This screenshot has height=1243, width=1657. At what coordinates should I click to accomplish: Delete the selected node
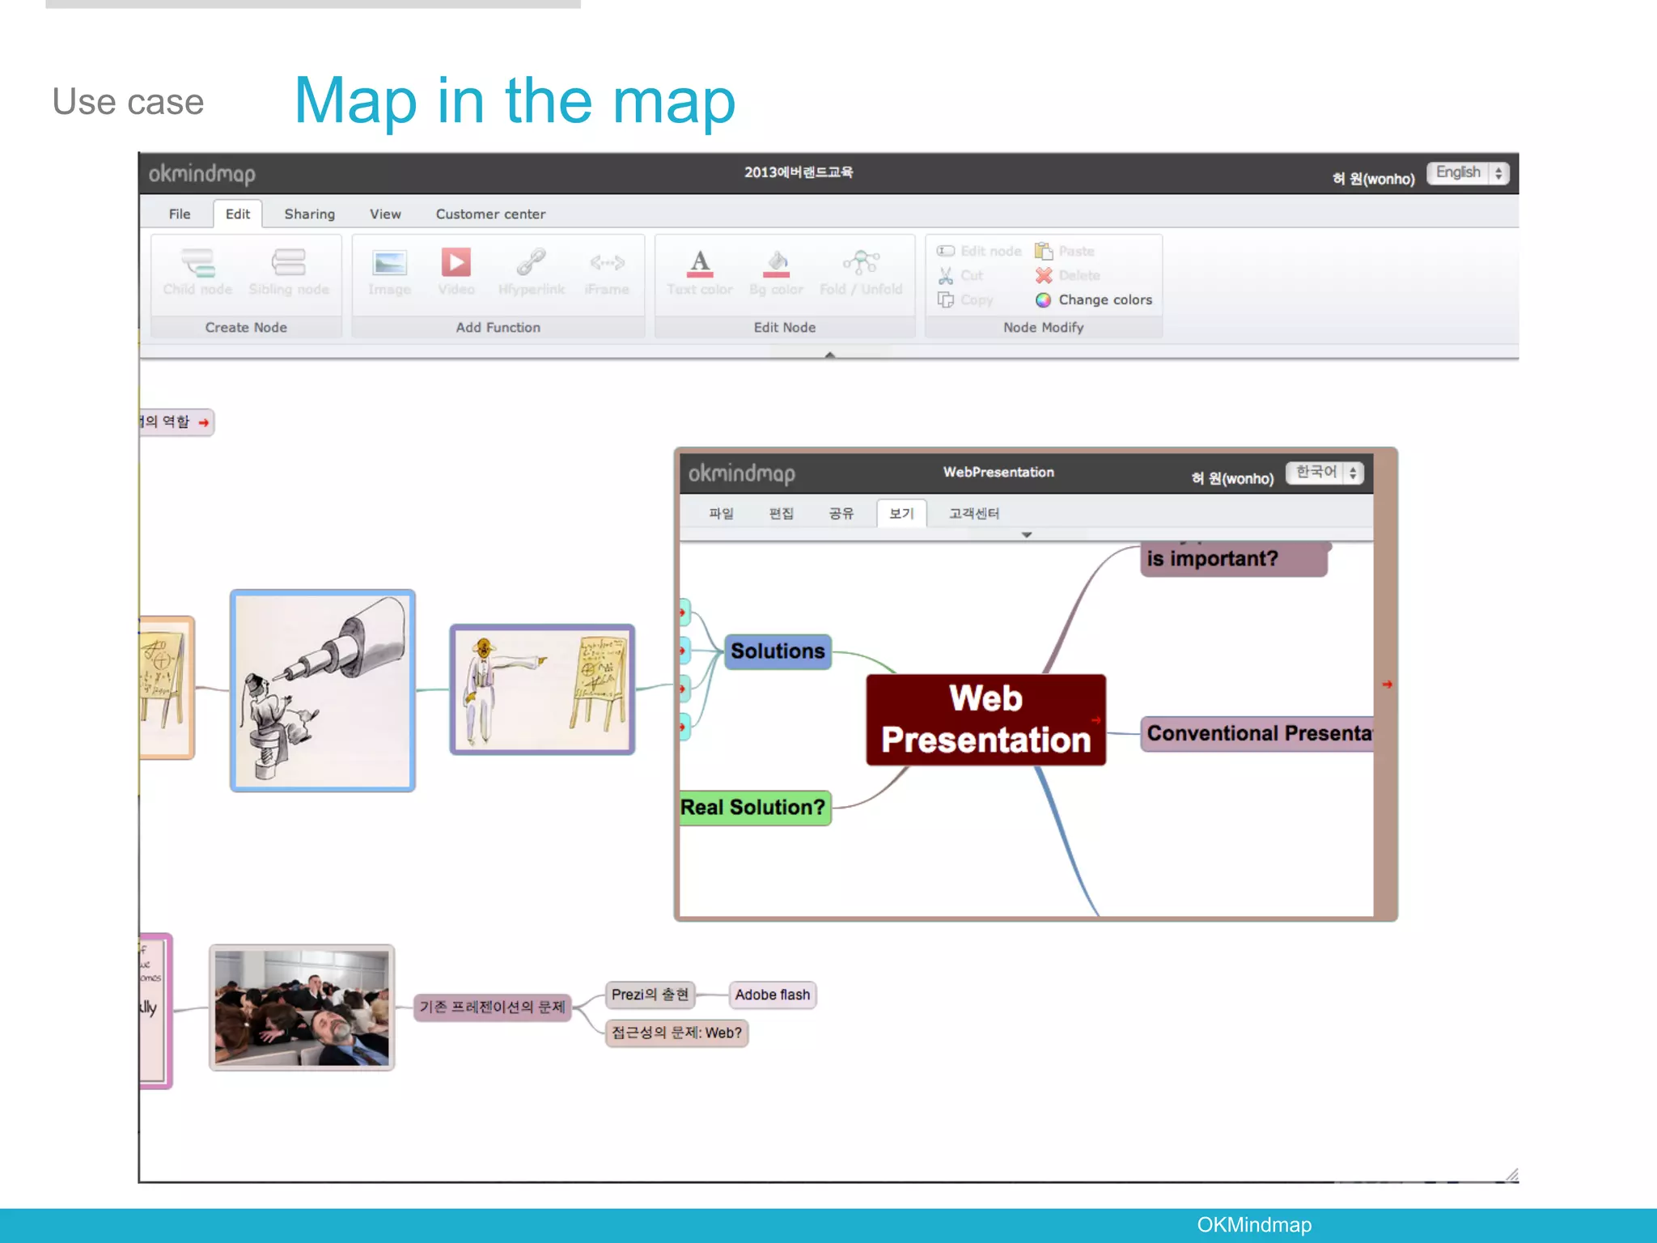tap(1068, 275)
